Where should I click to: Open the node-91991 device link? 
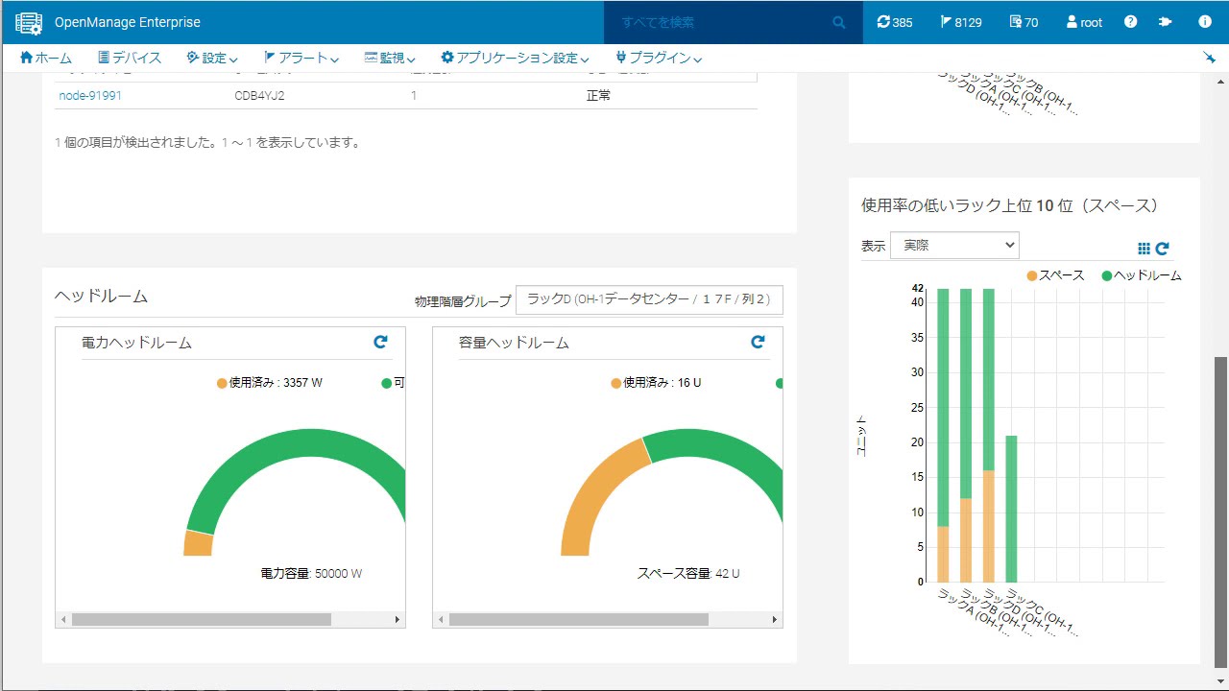coord(88,95)
